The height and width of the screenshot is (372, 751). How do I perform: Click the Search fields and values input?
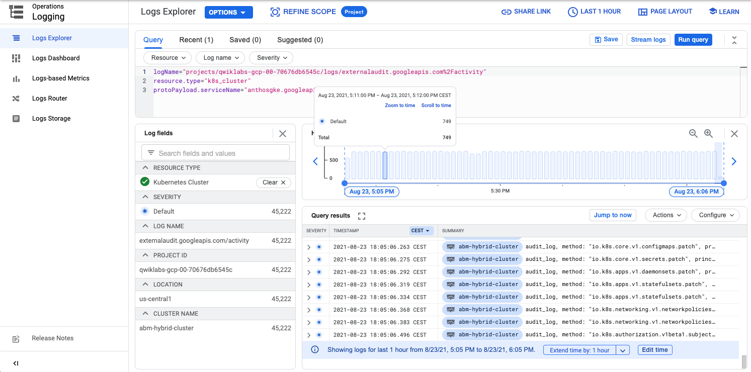coord(215,153)
